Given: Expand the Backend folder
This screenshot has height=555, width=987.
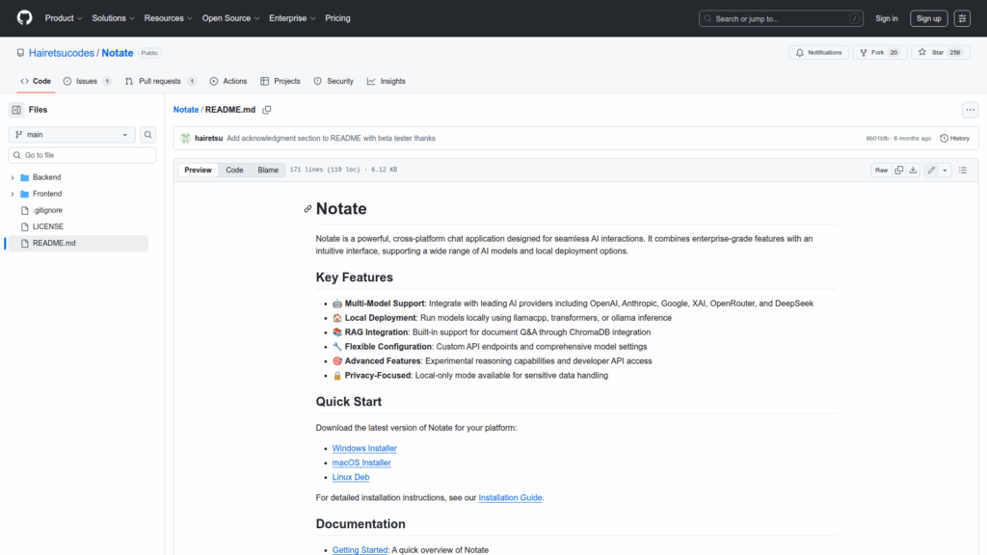Looking at the screenshot, I should 13,177.
